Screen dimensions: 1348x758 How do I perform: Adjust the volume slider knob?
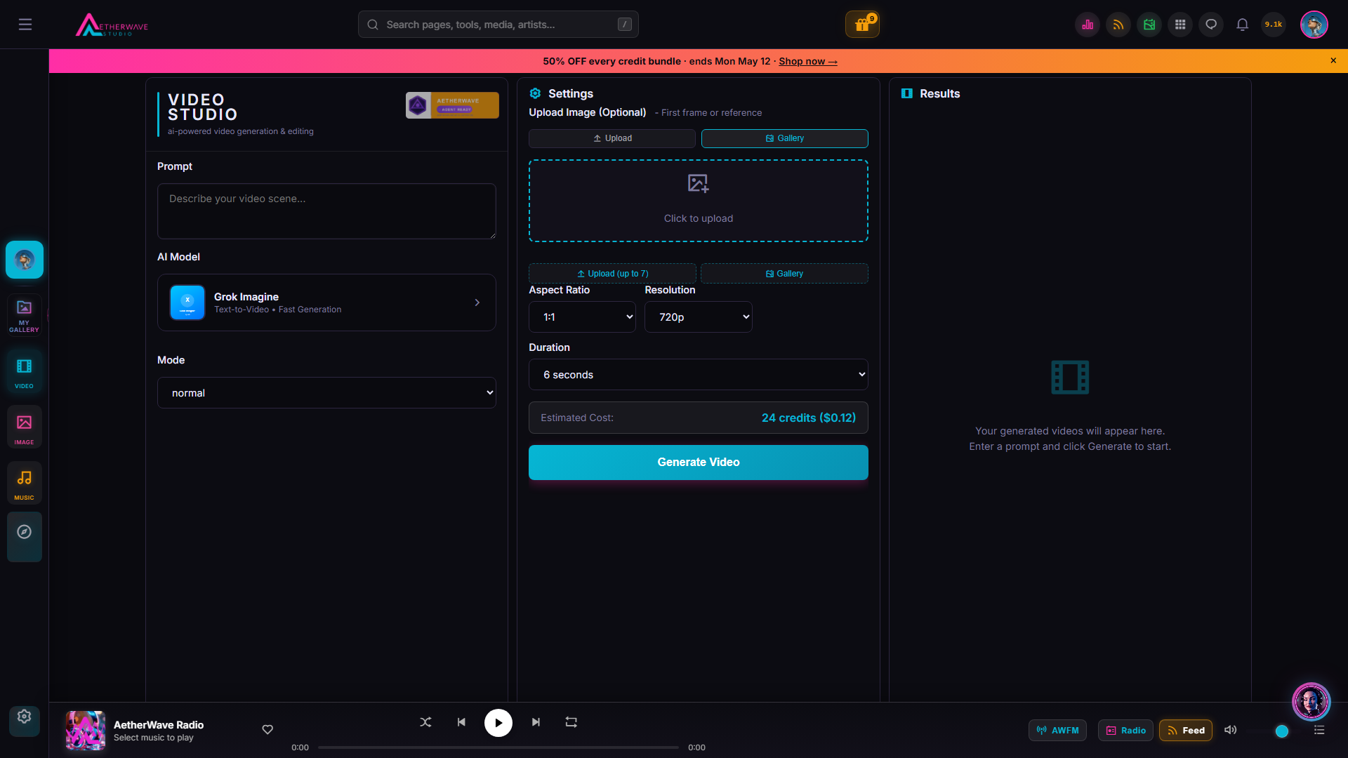coord(1282,731)
